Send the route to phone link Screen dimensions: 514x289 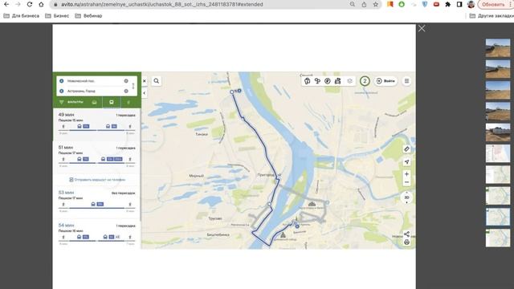[97, 180]
